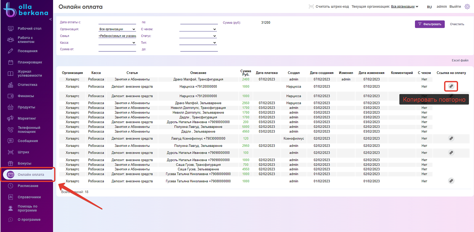The height and width of the screenshot is (232, 474).
Task: Click the Считать штрих-код barcode scanner
Action: tap(329, 7)
